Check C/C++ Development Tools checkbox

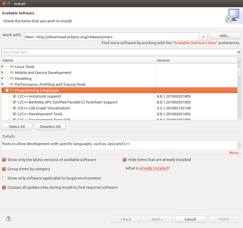(x=10, y=114)
